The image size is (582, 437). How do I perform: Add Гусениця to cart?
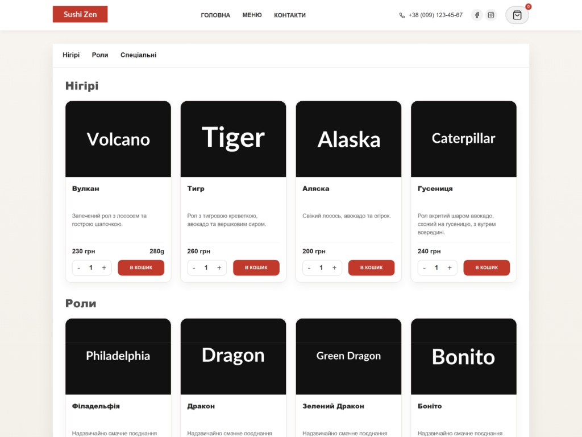[x=487, y=267]
